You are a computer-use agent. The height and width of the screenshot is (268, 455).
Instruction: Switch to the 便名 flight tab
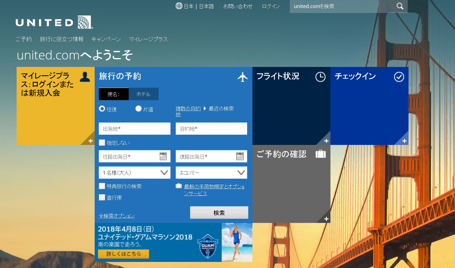pos(114,94)
